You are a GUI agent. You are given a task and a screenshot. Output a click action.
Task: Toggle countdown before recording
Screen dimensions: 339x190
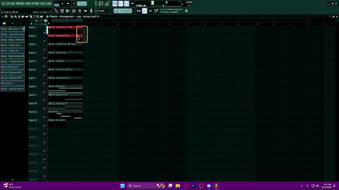click(x=121, y=4)
